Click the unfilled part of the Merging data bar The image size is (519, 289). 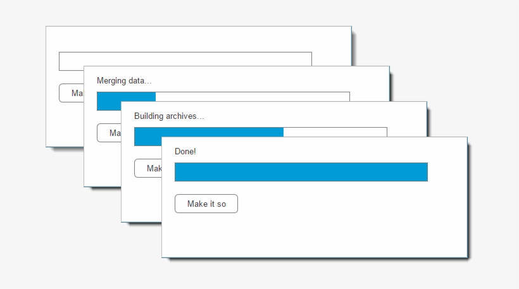click(x=253, y=97)
